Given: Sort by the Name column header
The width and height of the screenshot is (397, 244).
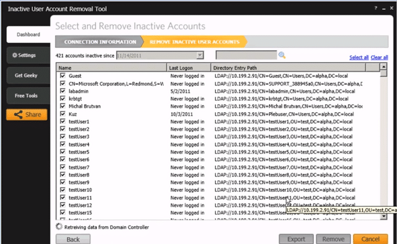Looking at the screenshot, I should coord(112,68).
